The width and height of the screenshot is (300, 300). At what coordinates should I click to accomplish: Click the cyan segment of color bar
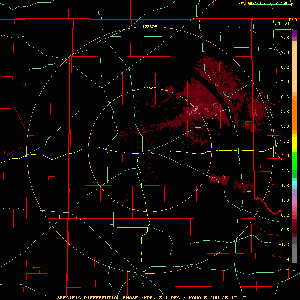click(x=294, y=183)
